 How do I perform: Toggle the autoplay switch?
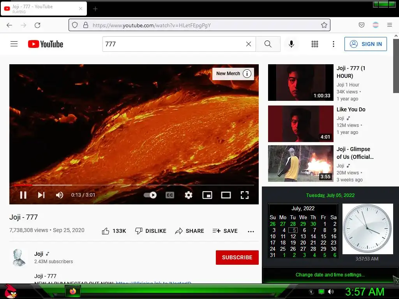150,195
